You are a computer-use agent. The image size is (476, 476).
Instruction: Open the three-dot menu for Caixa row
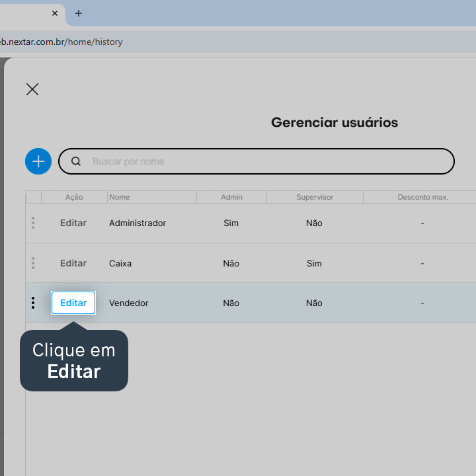pos(33,263)
